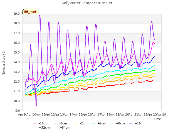Select the -8cm legend label
The width and height of the screenshot is (178, 133).
(63, 123)
